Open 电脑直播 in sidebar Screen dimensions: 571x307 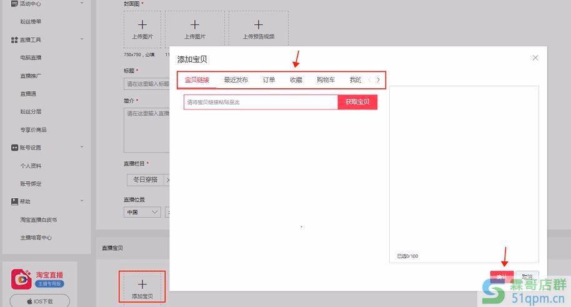coord(31,58)
